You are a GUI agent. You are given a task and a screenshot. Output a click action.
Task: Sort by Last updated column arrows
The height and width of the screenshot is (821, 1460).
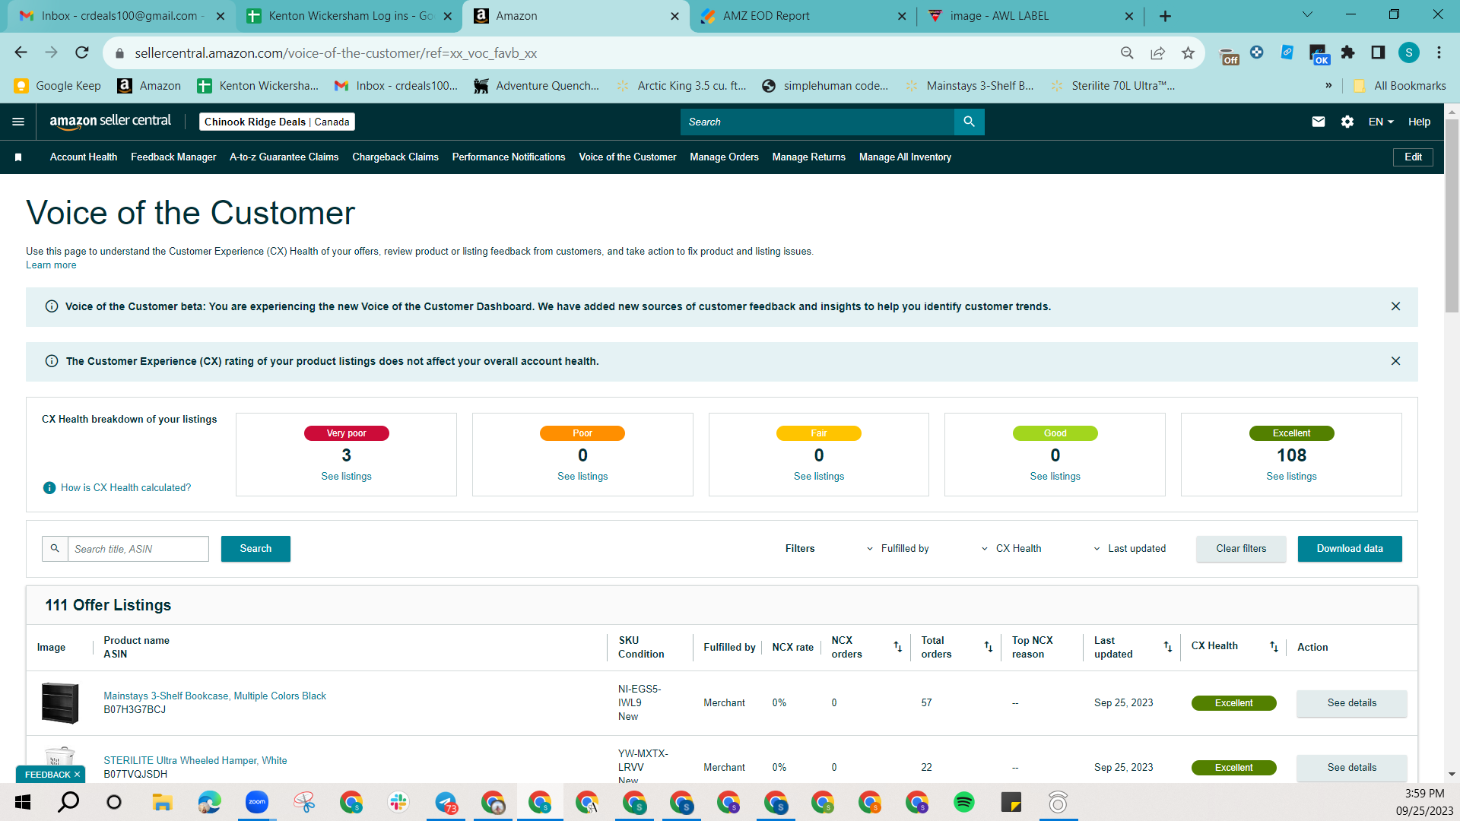pos(1168,647)
